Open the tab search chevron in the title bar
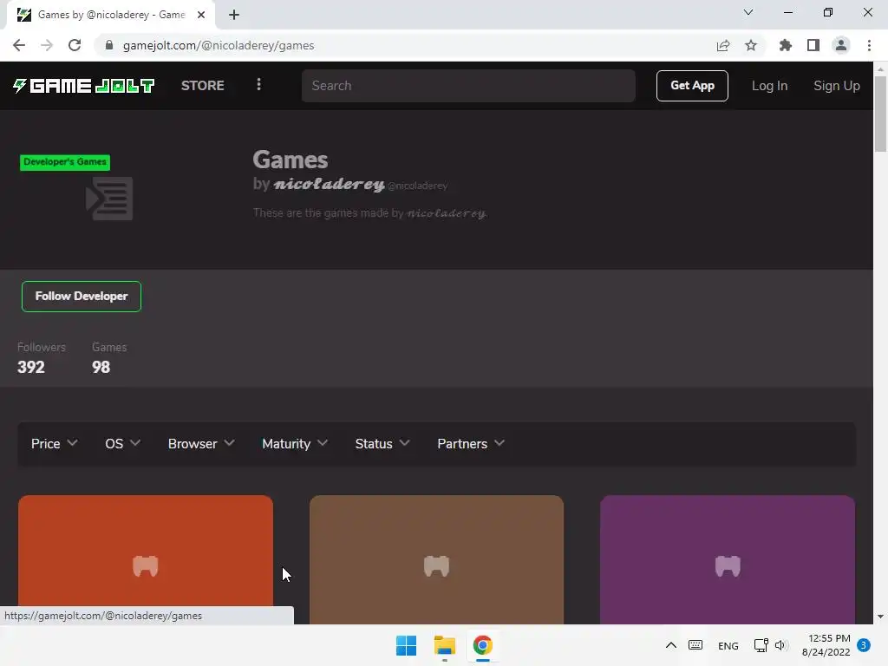 (x=748, y=12)
